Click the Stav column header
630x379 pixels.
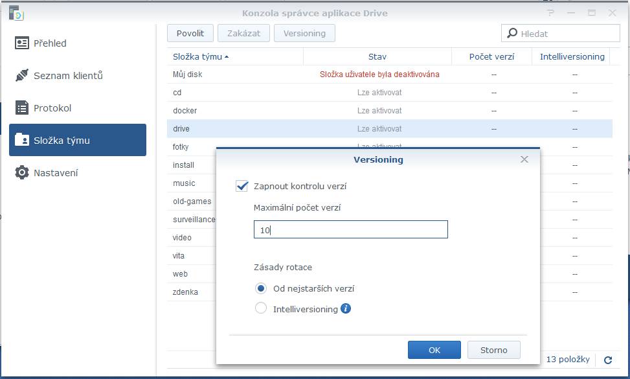pos(377,57)
